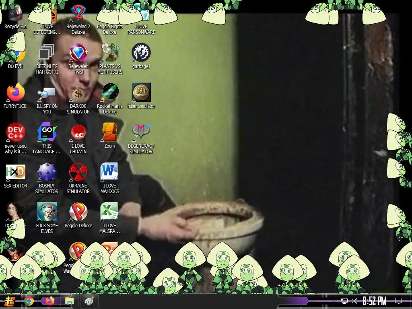Viewport: 412px width, 309px height.
Task: Select the portrait painting desktop icon
Action: pyautogui.click(x=16, y=212)
